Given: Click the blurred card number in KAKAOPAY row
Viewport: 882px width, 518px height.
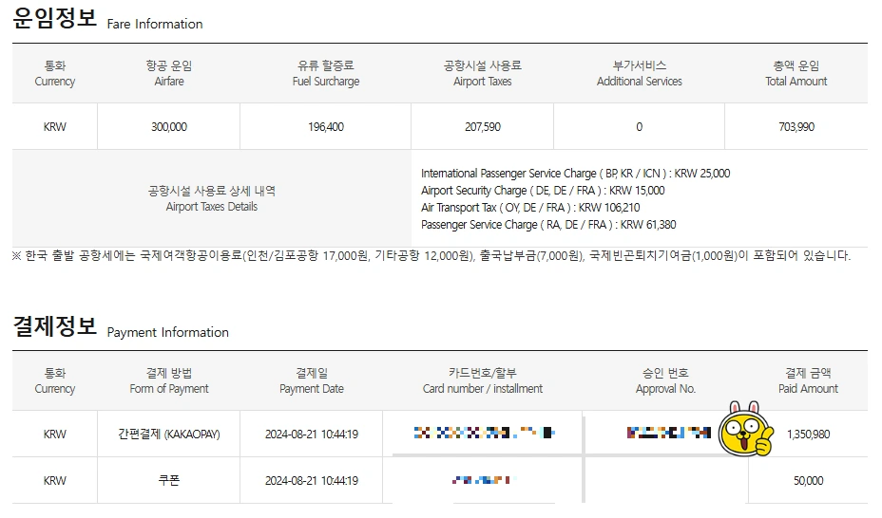Looking at the screenshot, I should pos(483,434).
